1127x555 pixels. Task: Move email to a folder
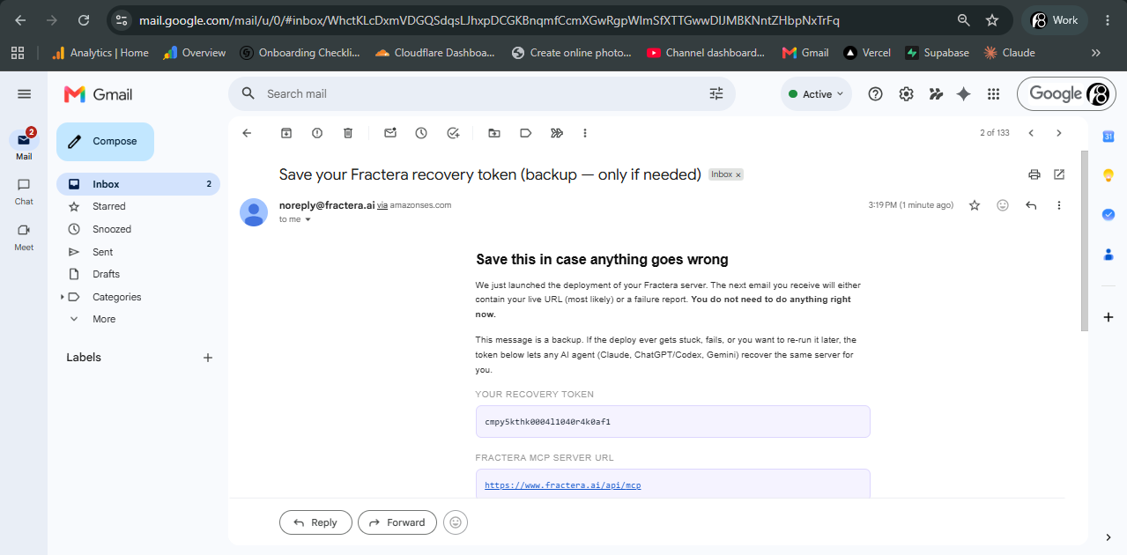tap(494, 133)
